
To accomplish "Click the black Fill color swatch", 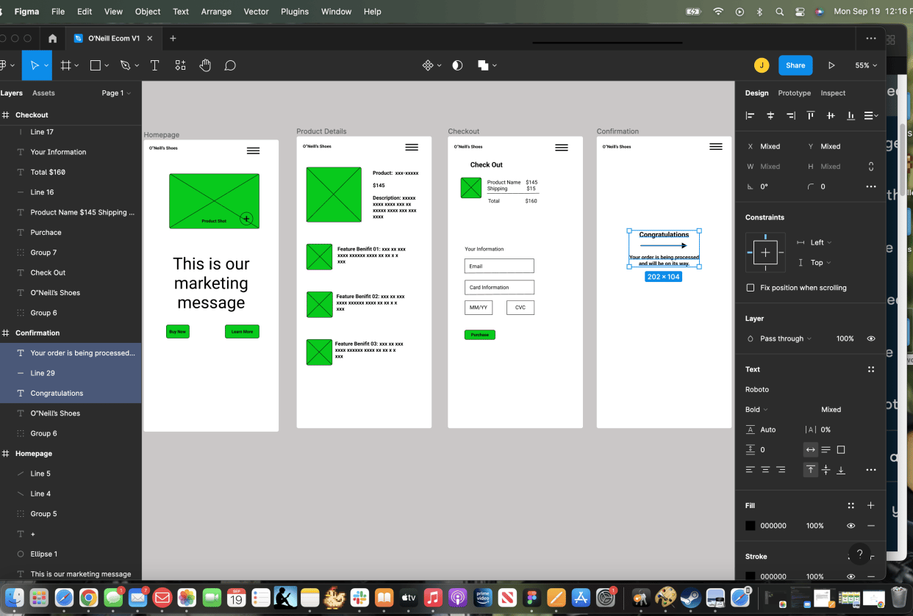I will pyautogui.click(x=751, y=526).
